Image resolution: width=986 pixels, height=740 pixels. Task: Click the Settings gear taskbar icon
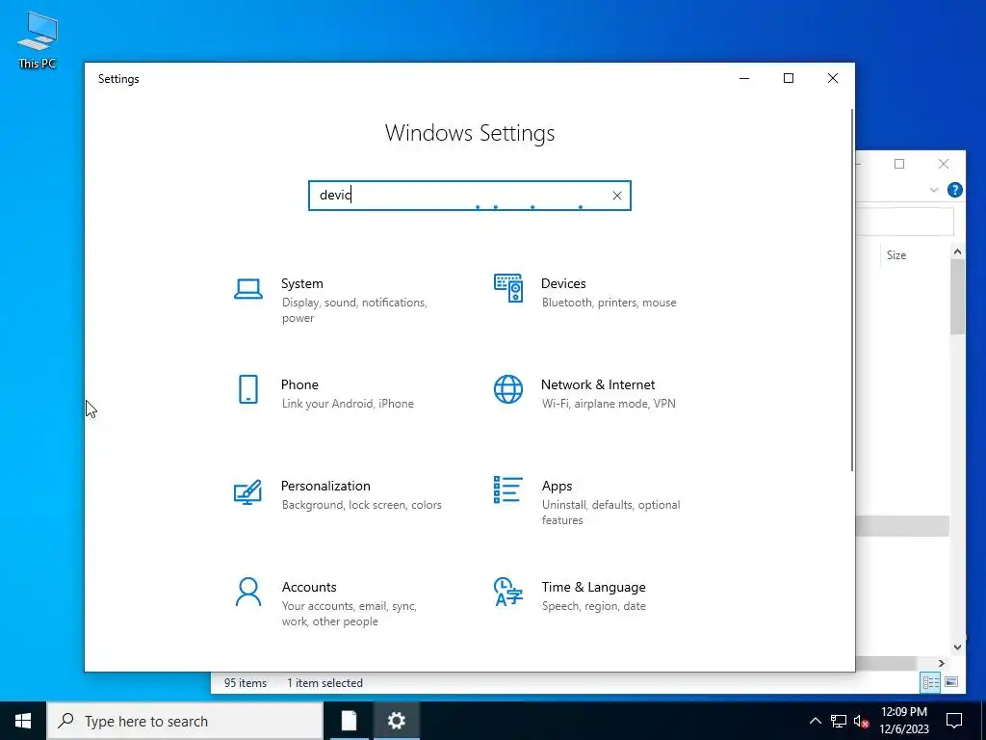click(396, 721)
